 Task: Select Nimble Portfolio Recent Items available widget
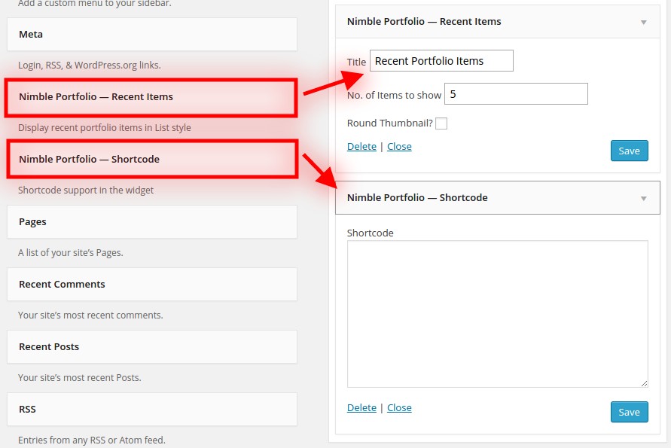pyautogui.click(x=152, y=97)
